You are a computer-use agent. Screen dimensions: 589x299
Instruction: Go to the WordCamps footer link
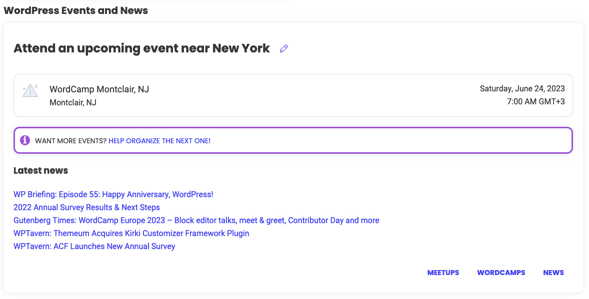[501, 273]
